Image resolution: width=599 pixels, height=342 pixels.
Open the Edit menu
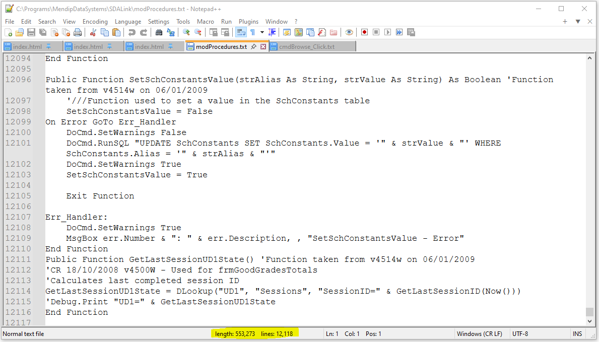[x=26, y=21]
